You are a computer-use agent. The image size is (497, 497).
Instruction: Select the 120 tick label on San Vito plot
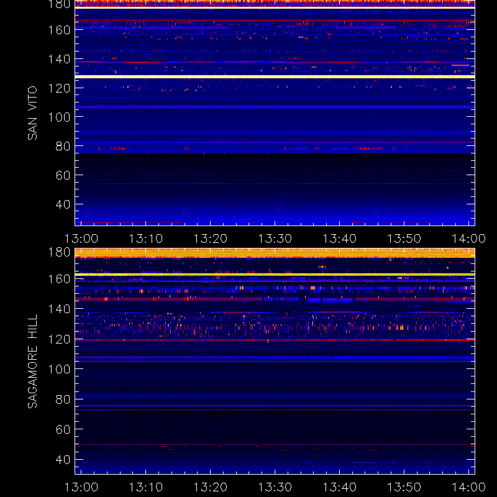(x=59, y=88)
